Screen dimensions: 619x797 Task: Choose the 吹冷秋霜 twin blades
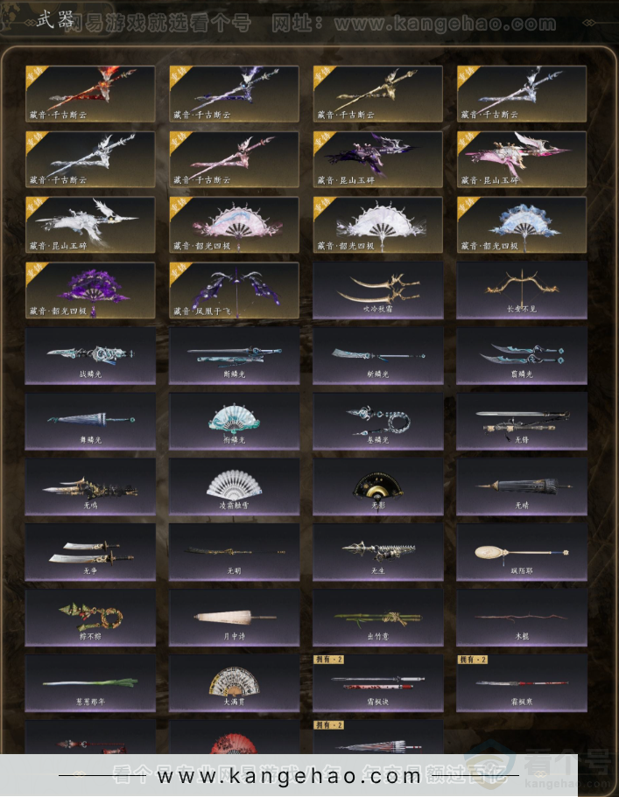point(378,290)
